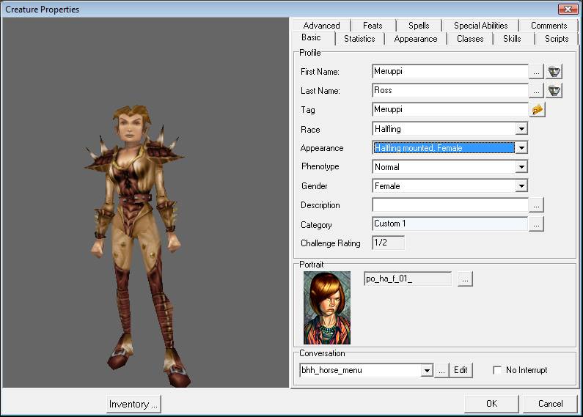Click the Category field Custom 1

(x=450, y=224)
